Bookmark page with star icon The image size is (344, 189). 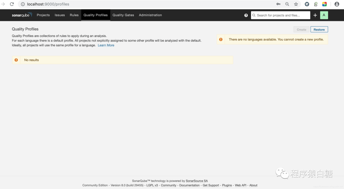296,4
